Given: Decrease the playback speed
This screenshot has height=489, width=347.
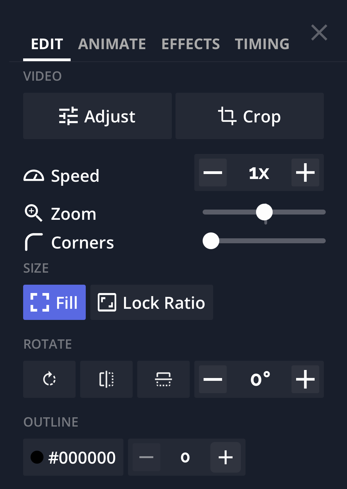Looking at the screenshot, I should pyautogui.click(x=213, y=172).
